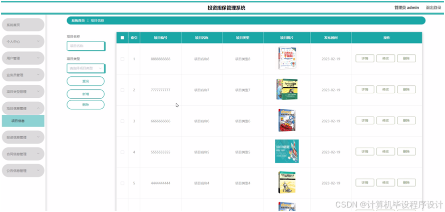Click 修改 for row 5555555555
445x212 pixels.
click(385, 152)
